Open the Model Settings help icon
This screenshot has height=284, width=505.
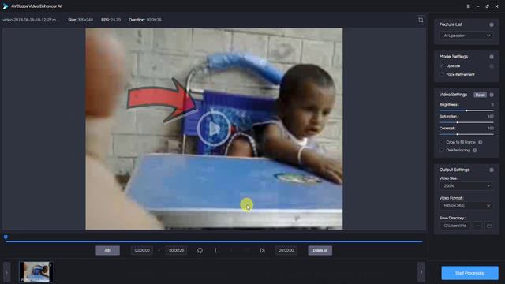492,57
